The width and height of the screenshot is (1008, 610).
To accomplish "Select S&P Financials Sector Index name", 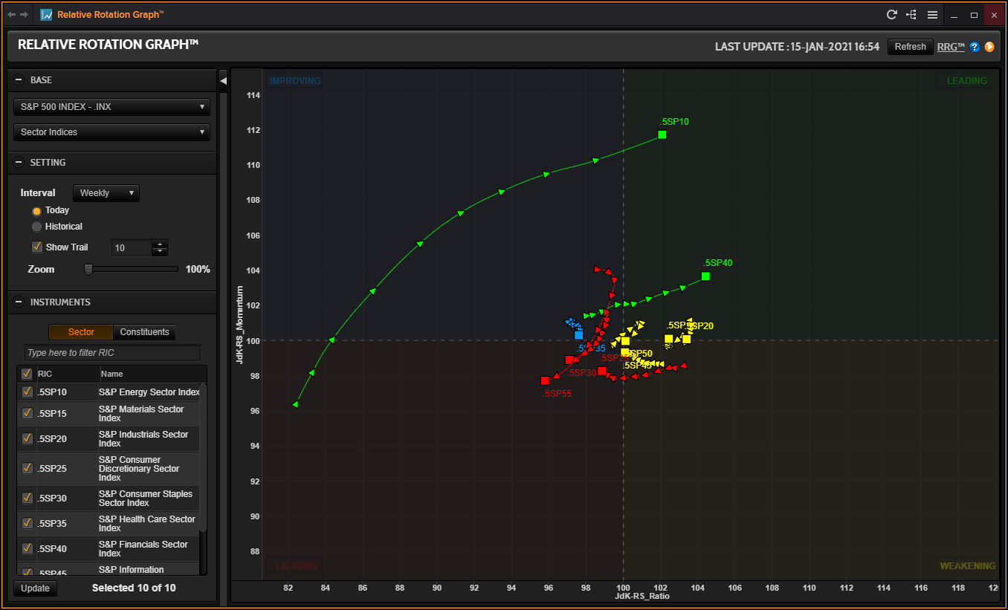I will [x=143, y=549].
